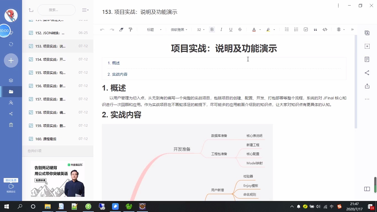Insert a numbered list
Screen dimensions: 377x212
pos(296,30)
